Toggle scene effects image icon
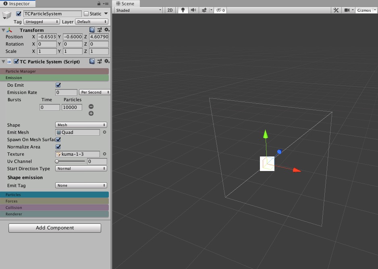The width and height of the screenshot is (378, 269). [204, 10]
